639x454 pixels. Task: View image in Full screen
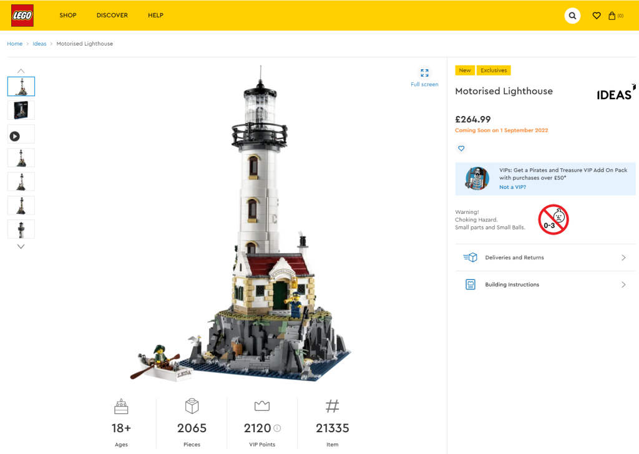[x=424, y=77]
